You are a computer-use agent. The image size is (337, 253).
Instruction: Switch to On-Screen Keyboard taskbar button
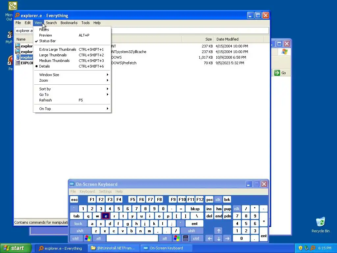click(x=166, y=248)
